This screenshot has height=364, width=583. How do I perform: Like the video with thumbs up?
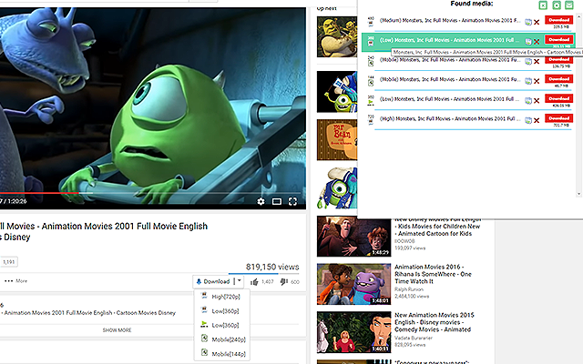pyautogui.click(x=254, y=282)
